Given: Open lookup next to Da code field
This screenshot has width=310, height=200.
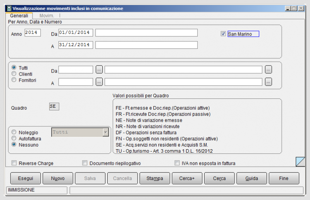Looking at the screenshot, I should coord(99,70).
